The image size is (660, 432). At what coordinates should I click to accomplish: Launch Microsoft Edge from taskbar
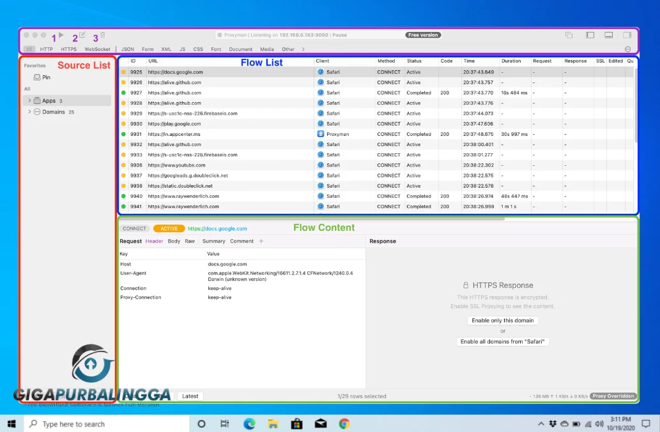pos(249,424)
